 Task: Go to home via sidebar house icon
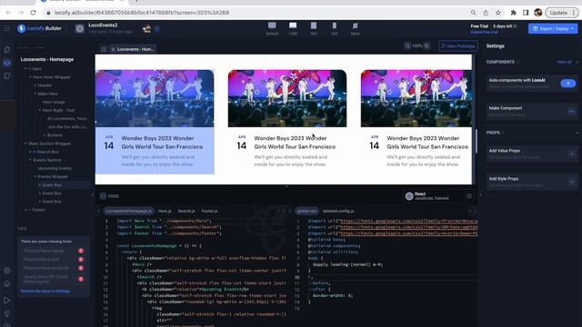7,284
